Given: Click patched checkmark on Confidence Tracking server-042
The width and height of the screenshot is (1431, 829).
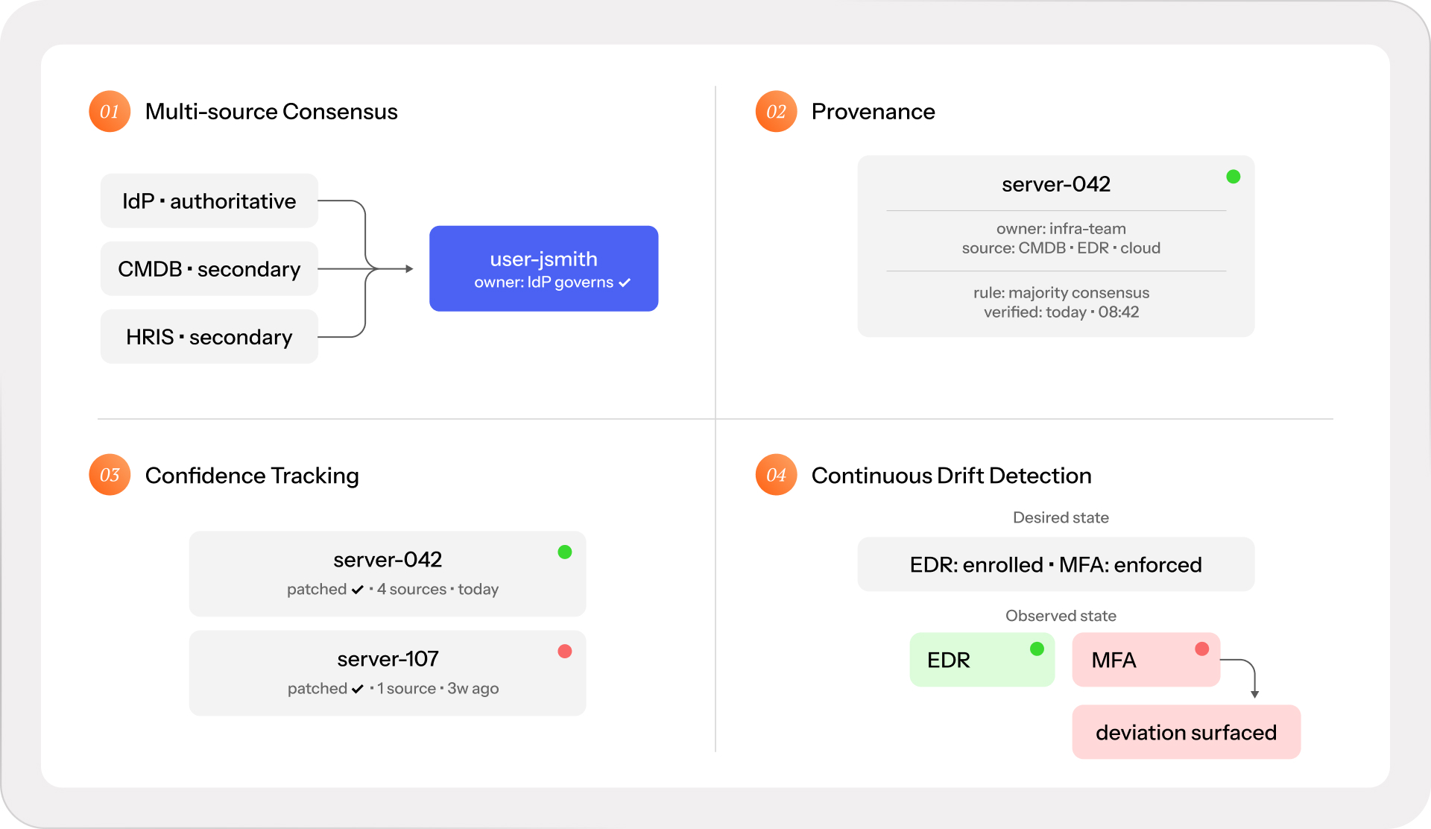Looking at the screenshot, I should pyautogui.click(x=358, y=590).
